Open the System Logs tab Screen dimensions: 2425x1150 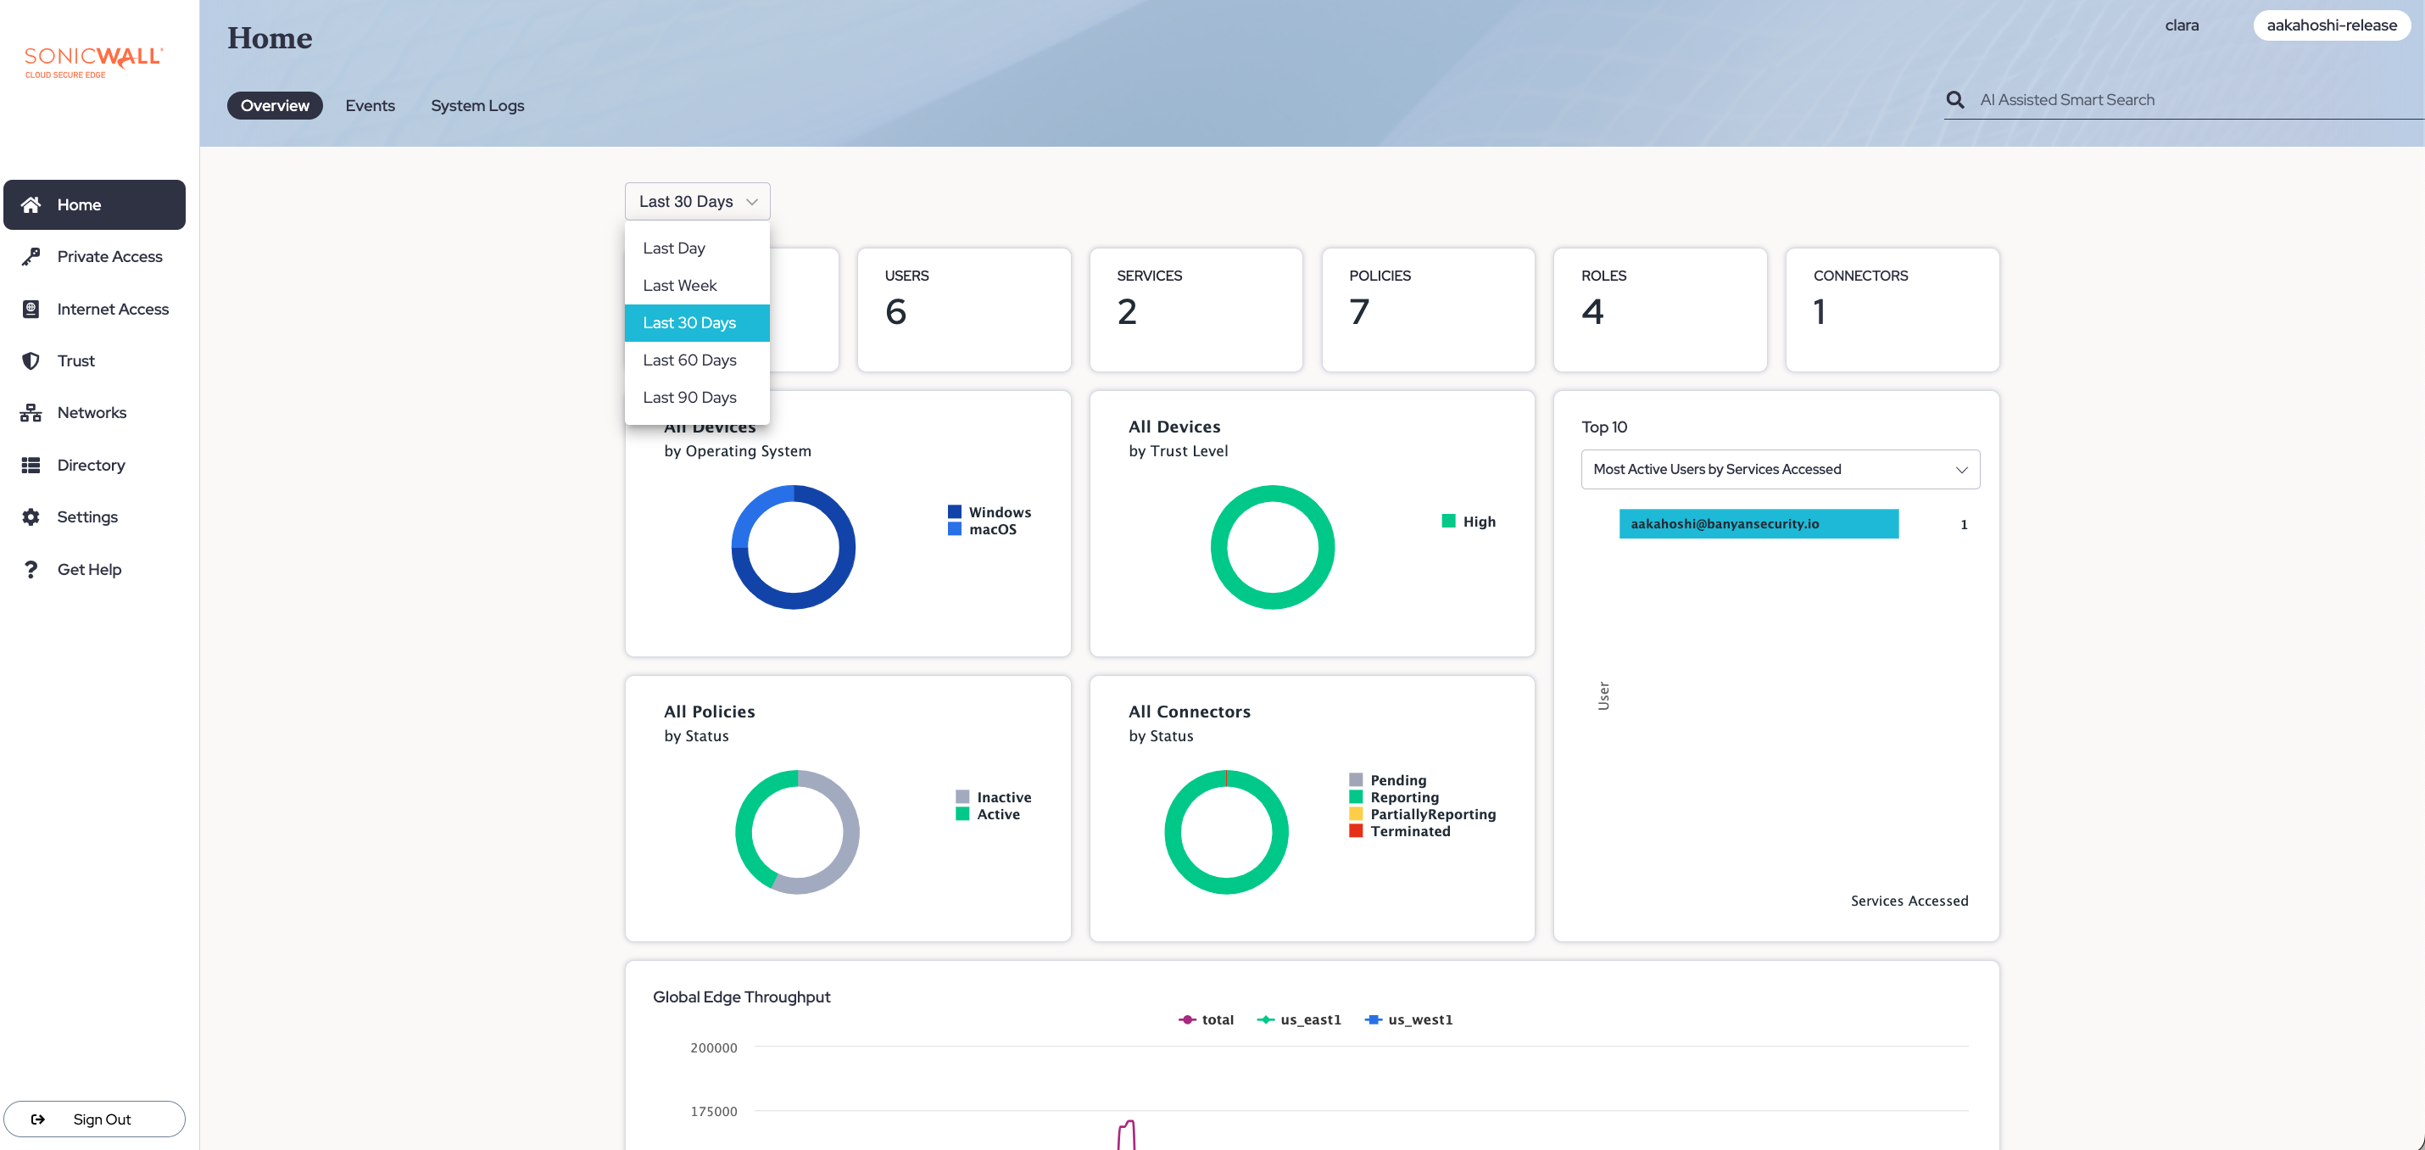pos(477,105)
